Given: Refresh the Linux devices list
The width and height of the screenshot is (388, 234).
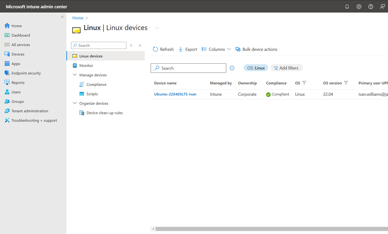Looking at the screenshot, I should (x=163, y=49).
